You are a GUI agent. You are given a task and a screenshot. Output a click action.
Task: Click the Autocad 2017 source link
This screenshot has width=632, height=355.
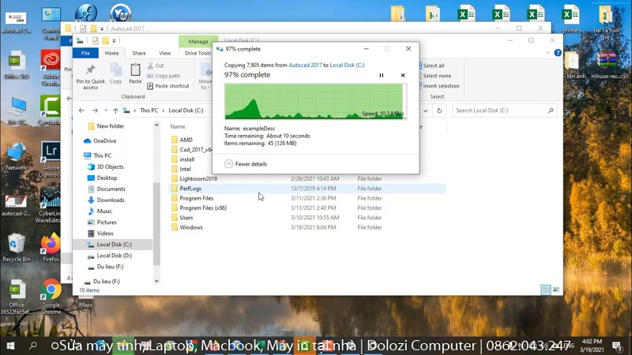click(305, 65)
